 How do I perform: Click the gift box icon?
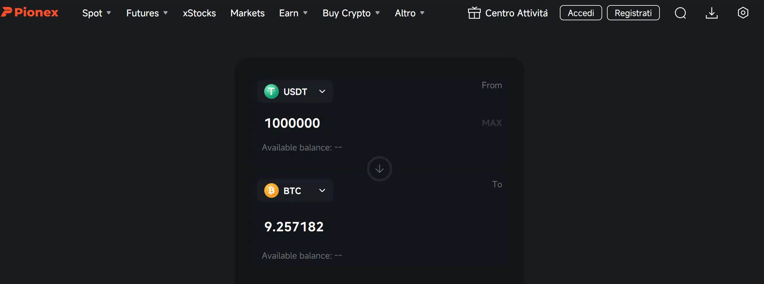474,13
